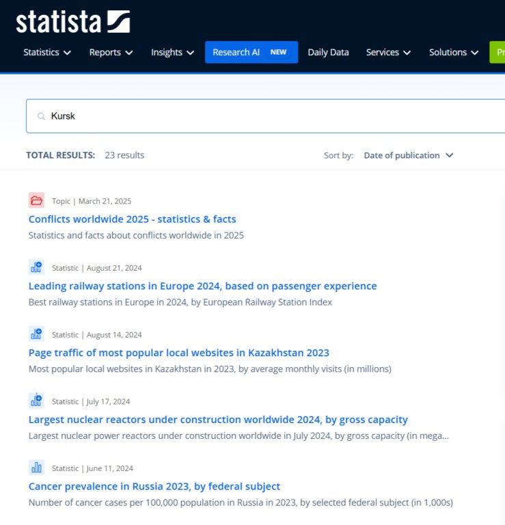Screen dimensions: 505x525
Task: Click the statistic icon beside August 14, 2024
Action: tap(36, 334)
